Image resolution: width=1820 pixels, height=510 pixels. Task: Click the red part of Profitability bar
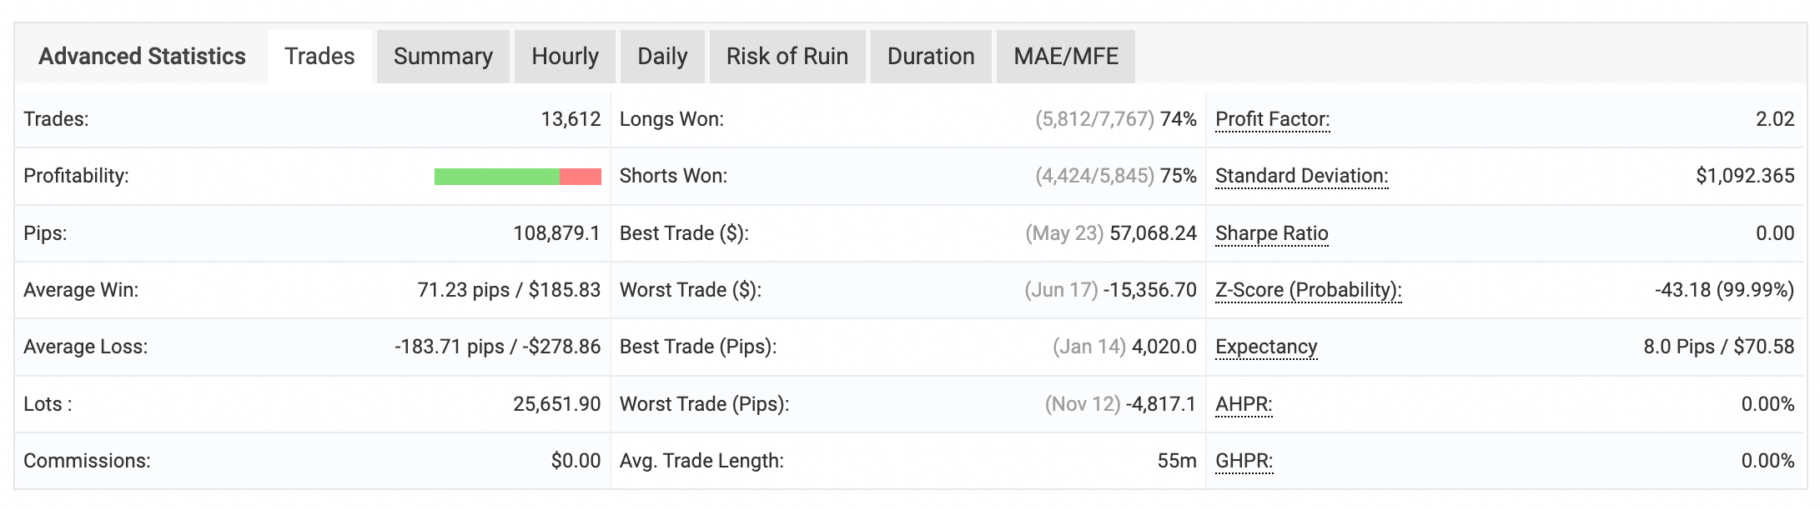(581, 177)
